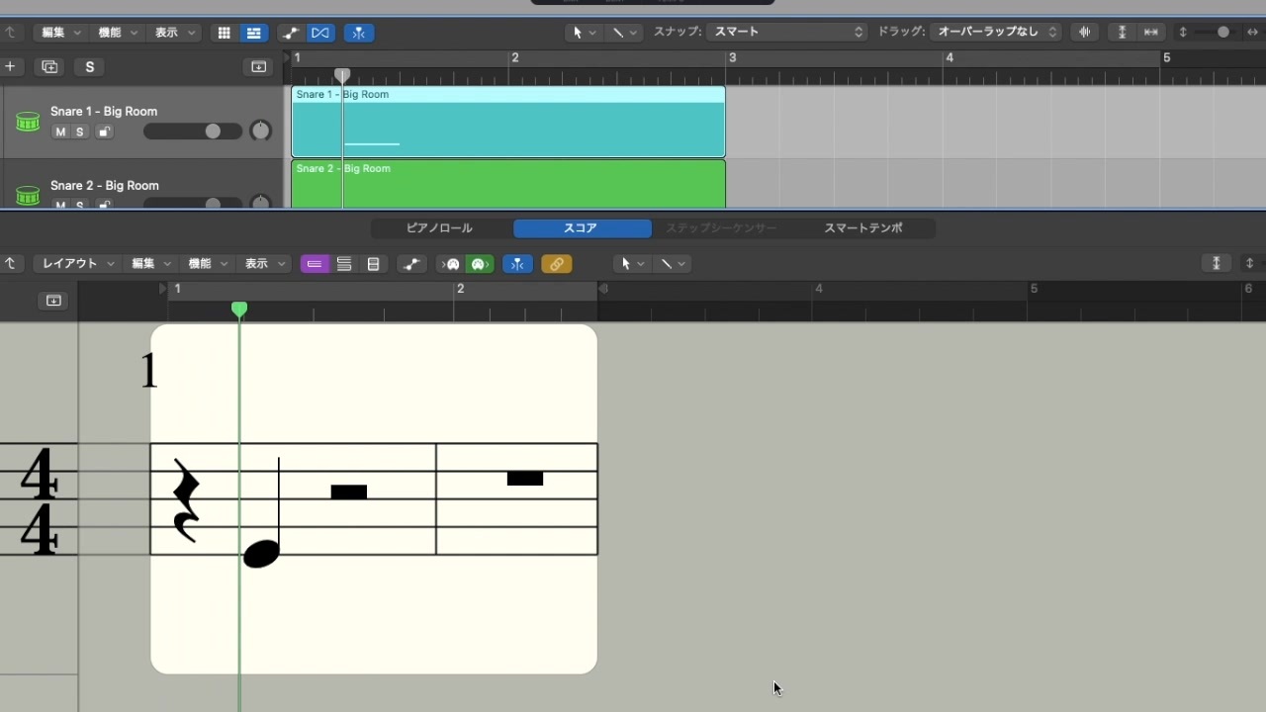Click the global tracks button above the track headers

click(258, 67)
